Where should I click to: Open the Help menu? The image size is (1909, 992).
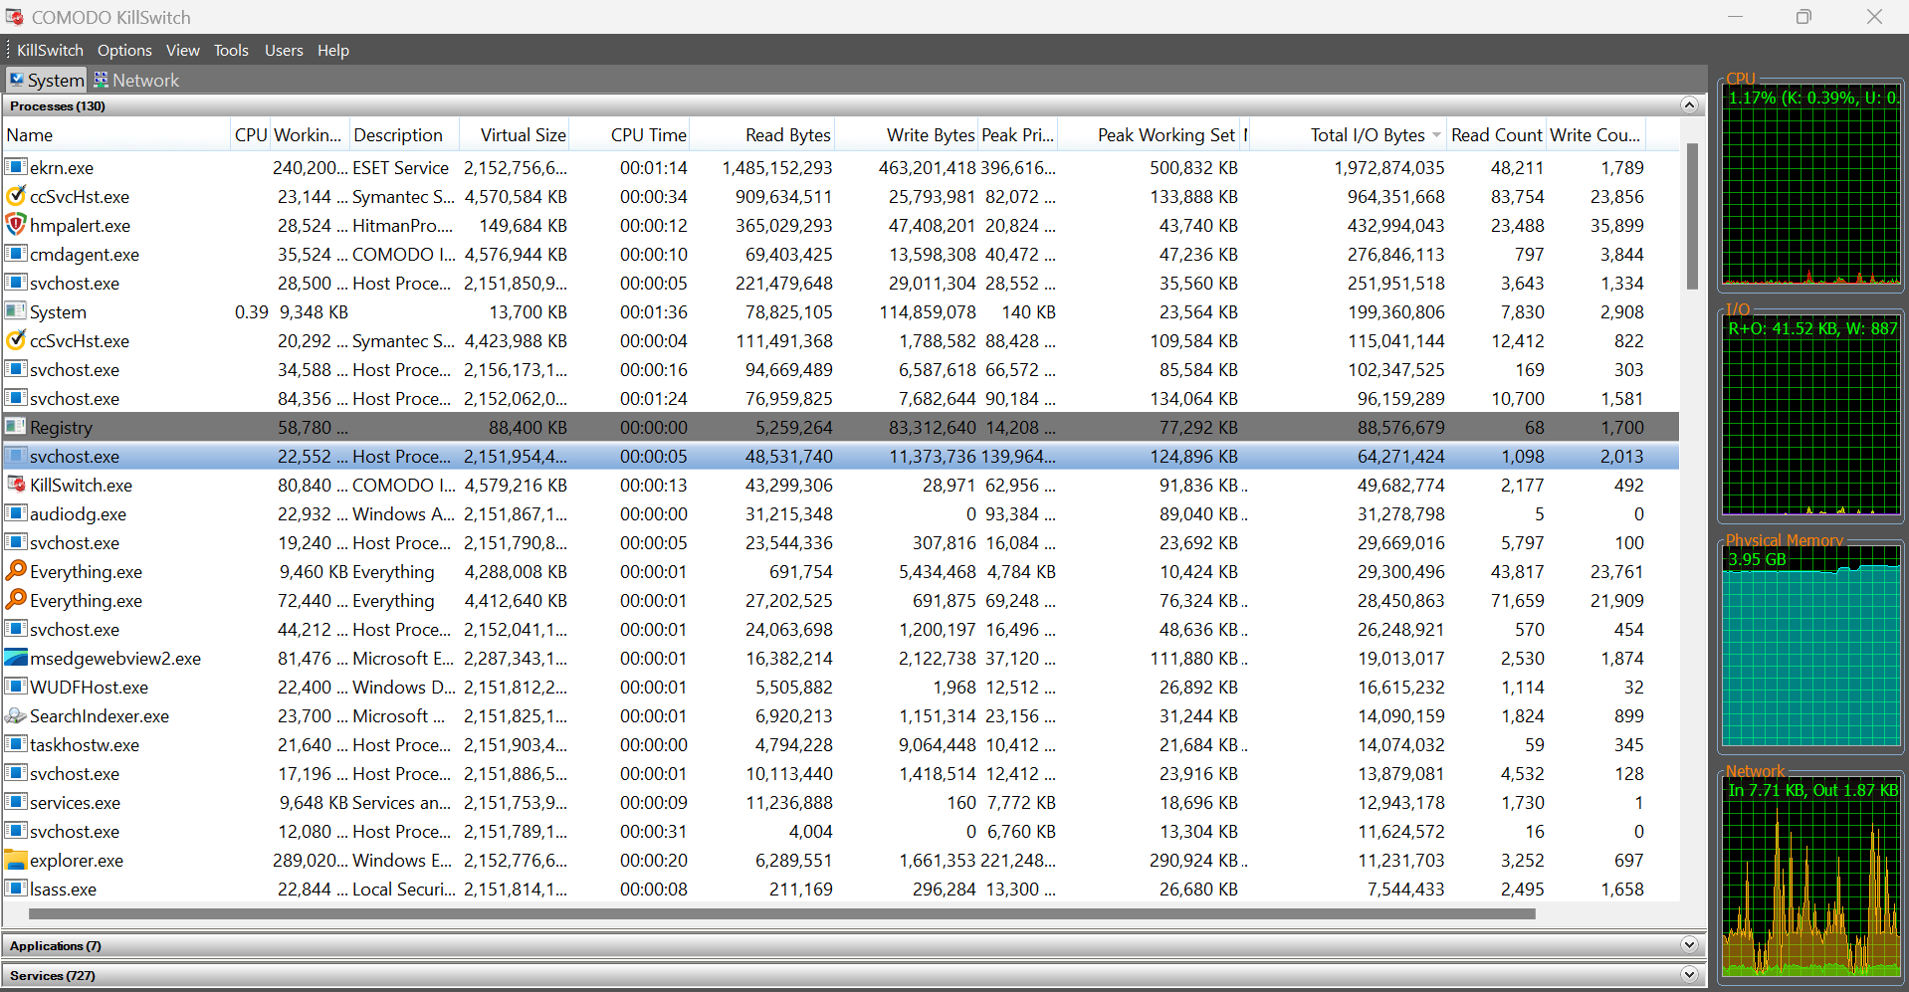(x=333, y=50)
